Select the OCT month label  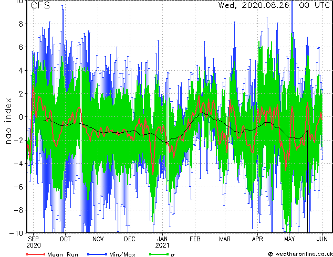(65, 239)
